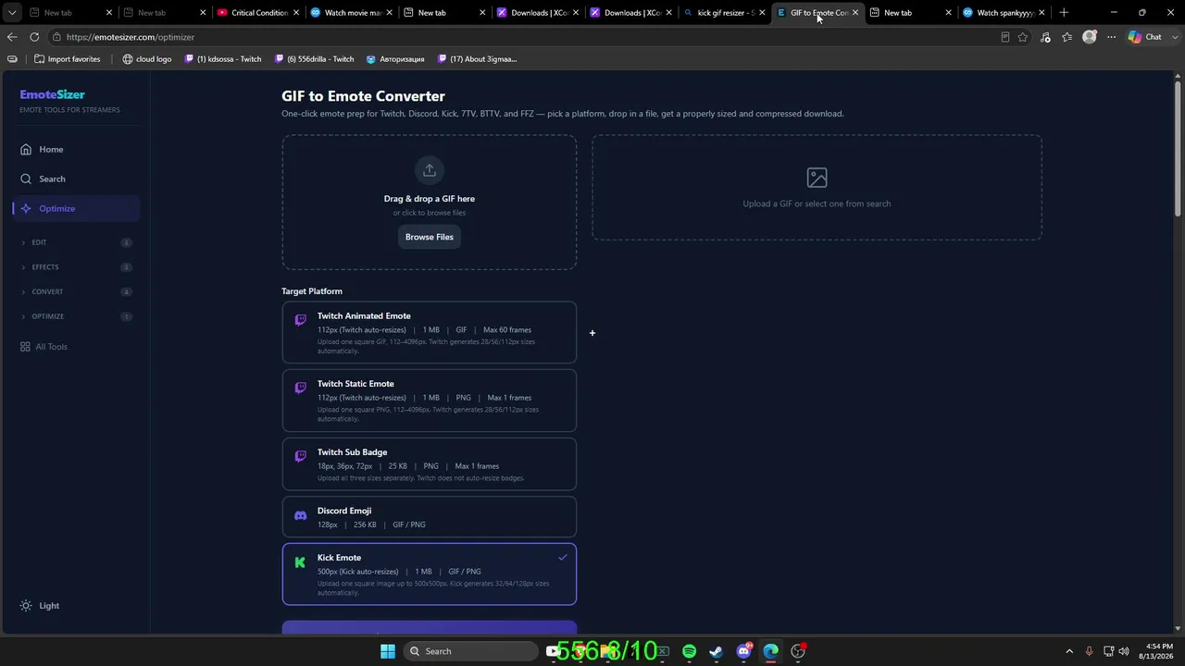Image resolution: width=1185 pixels, height=666 pixels.
Task: Click the 'GIF to Emote Converter' heading
Action: click(x=363, y=96)
